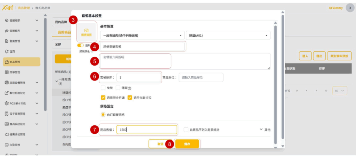
Task: Click the X user avatar icon
Action: [350, 8]
